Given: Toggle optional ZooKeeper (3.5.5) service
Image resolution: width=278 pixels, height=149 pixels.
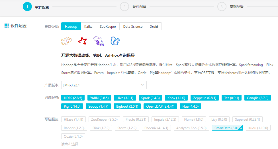Looking at the screenshot, I should pyautogui.click(x=104, y=119).
